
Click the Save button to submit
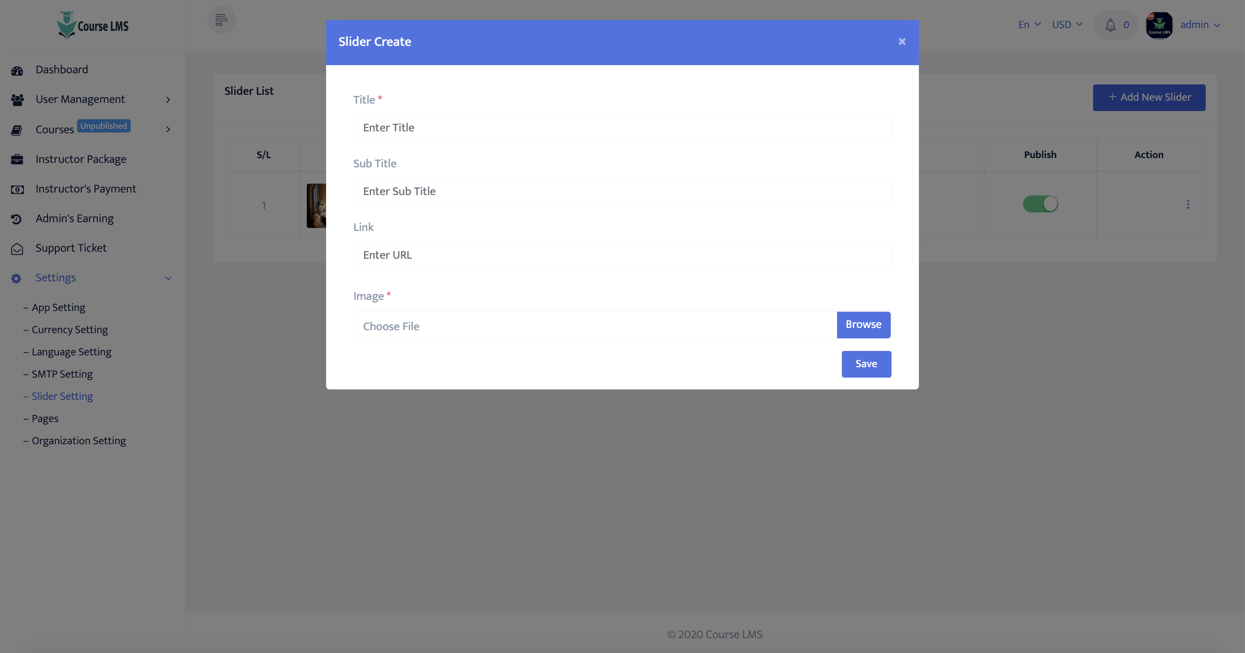pos(866,364)
